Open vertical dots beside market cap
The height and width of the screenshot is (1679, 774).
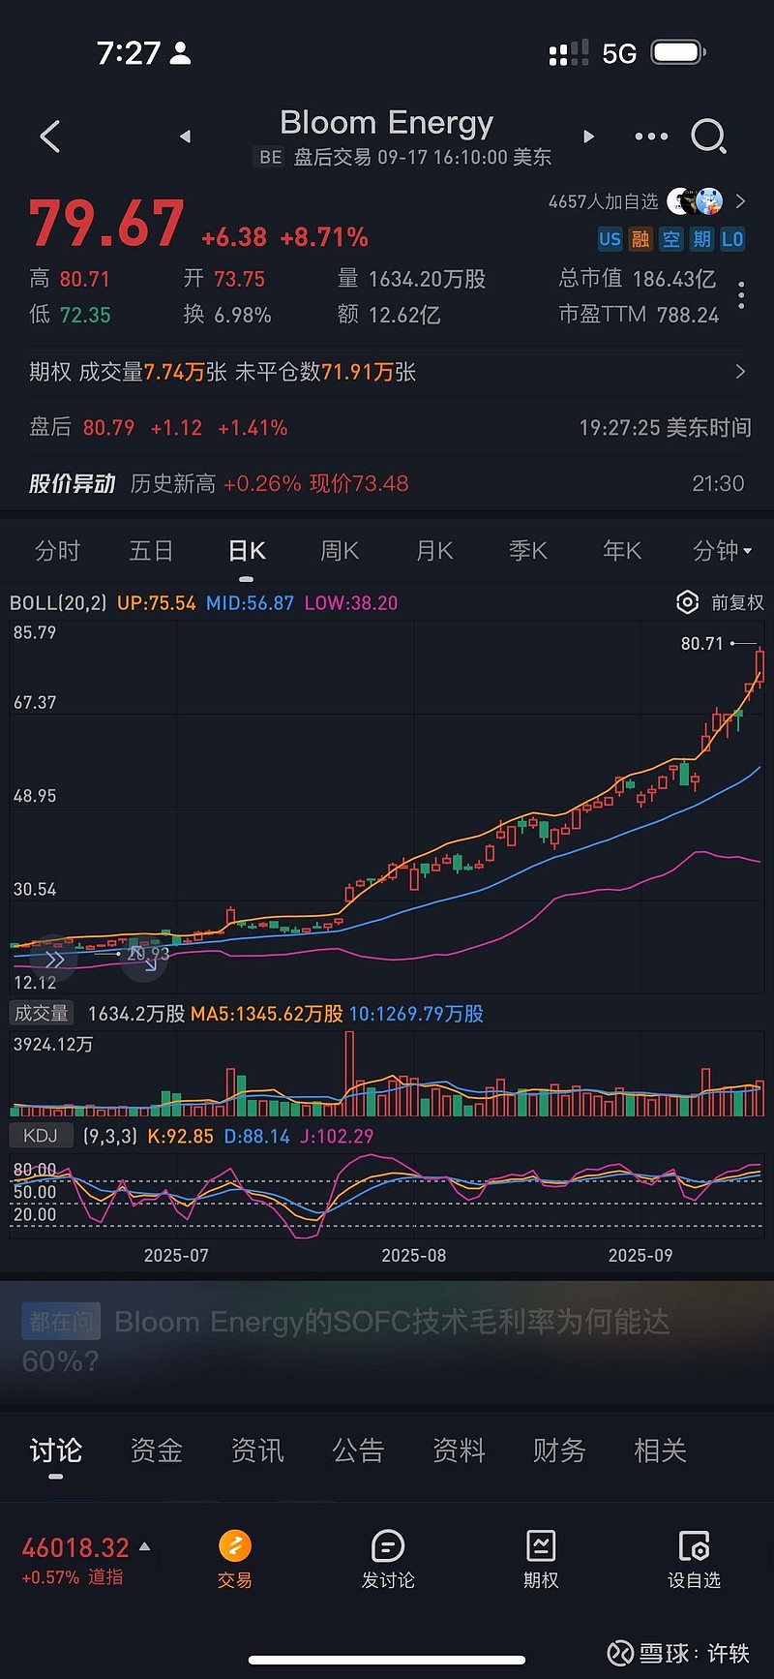pyautogui.click(x=741, y=295)
